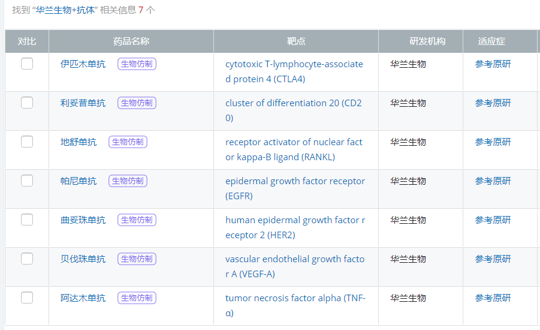Screen dimensions: 540x330
Task: Click the 药品名称 column header
Action: (131, 41)
